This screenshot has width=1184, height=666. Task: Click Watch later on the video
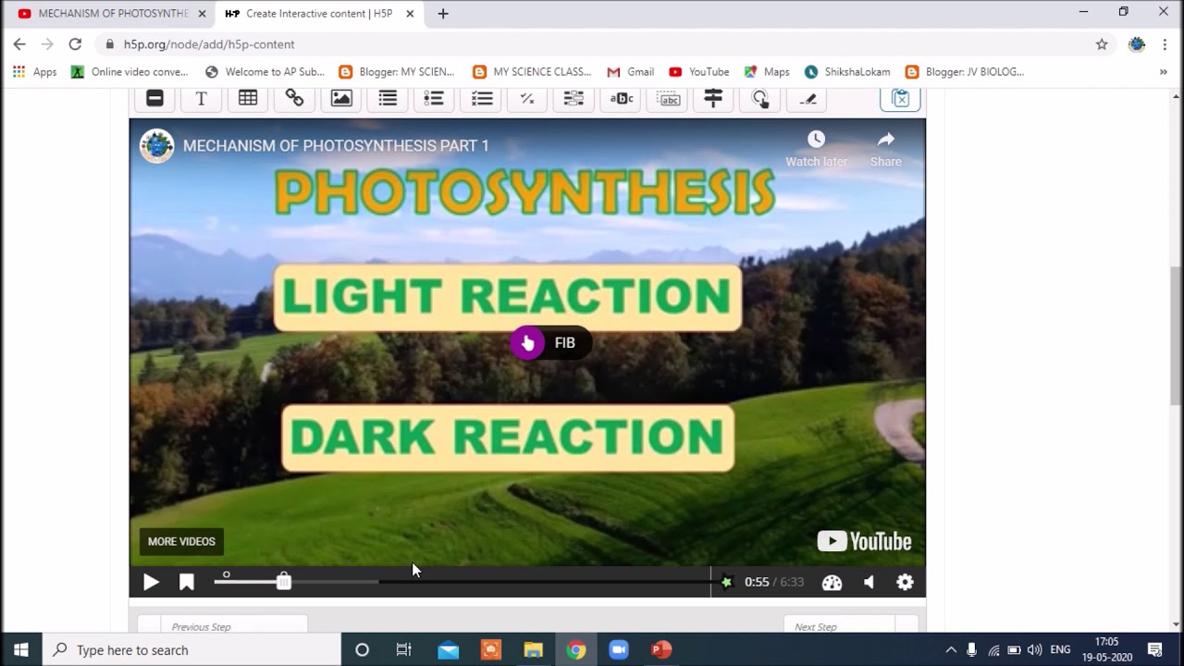tap(816, 148)
